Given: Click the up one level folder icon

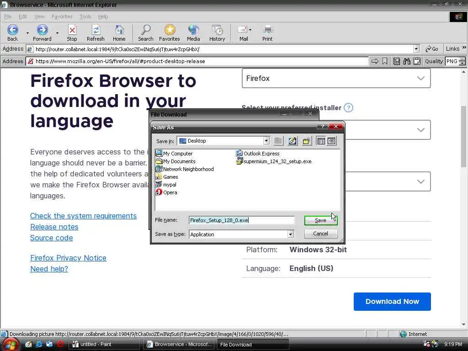Looking at the screenshot, I should [278, 141].
